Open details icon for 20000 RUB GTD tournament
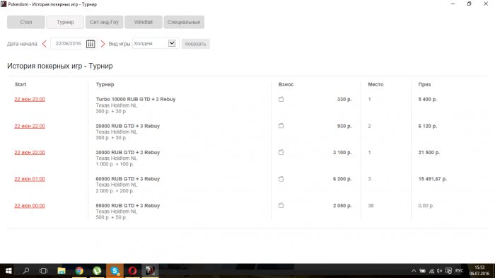 coord(281,126)
